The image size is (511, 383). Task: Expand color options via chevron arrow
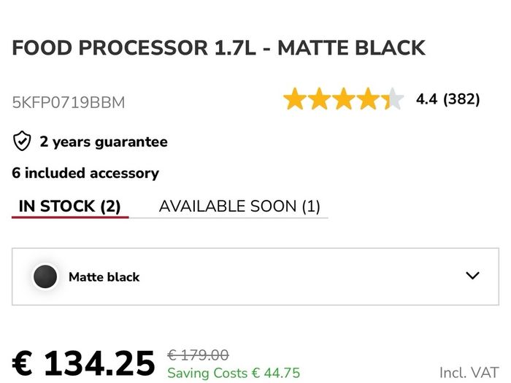pos(472,276)
